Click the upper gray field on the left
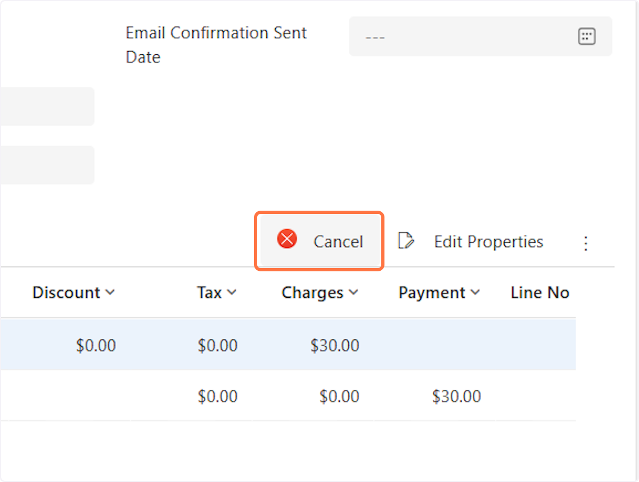The image size is (639, 482). 47,107
